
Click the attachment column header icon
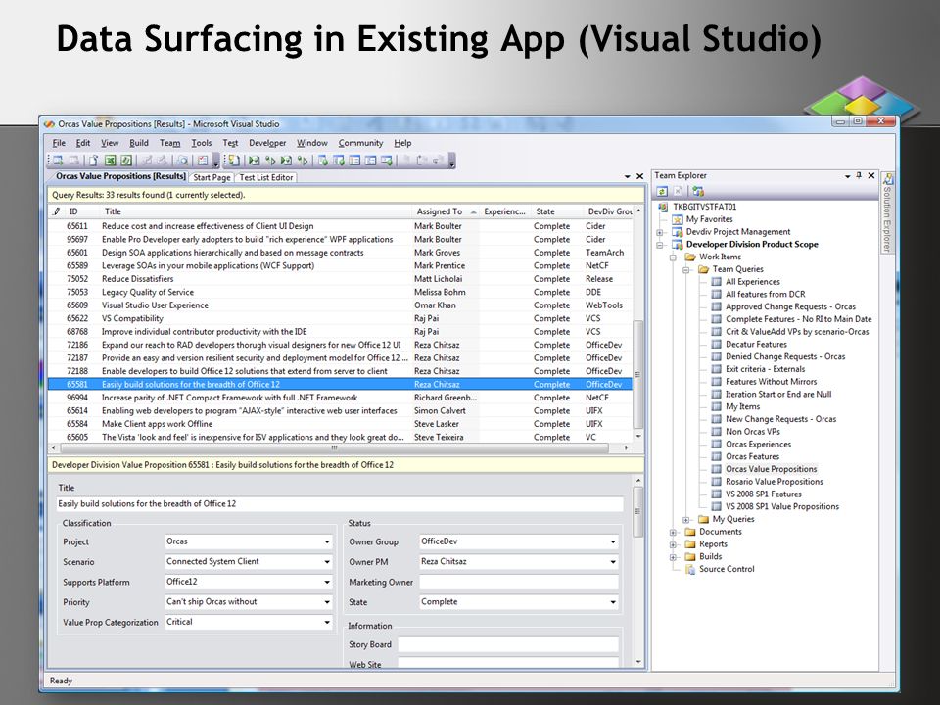57,211
